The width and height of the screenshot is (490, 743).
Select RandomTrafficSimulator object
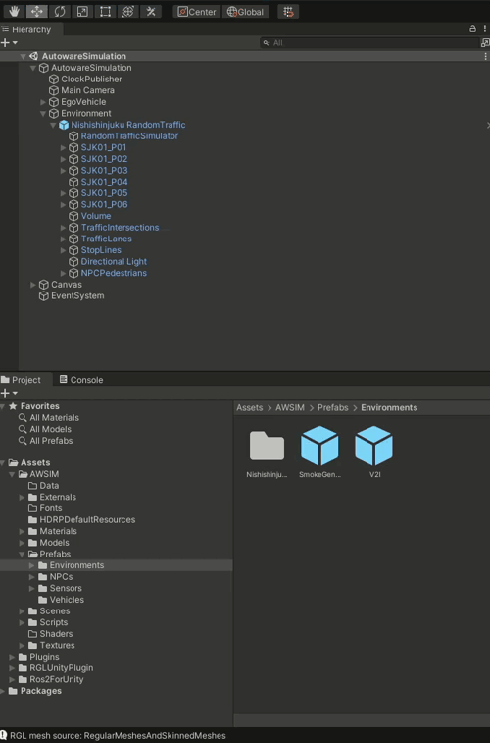[129, 136]
